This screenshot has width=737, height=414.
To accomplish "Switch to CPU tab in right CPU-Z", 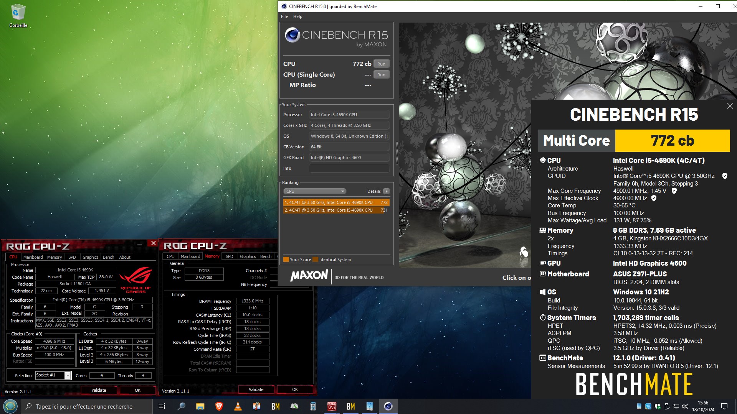I will tap(170, 256).
